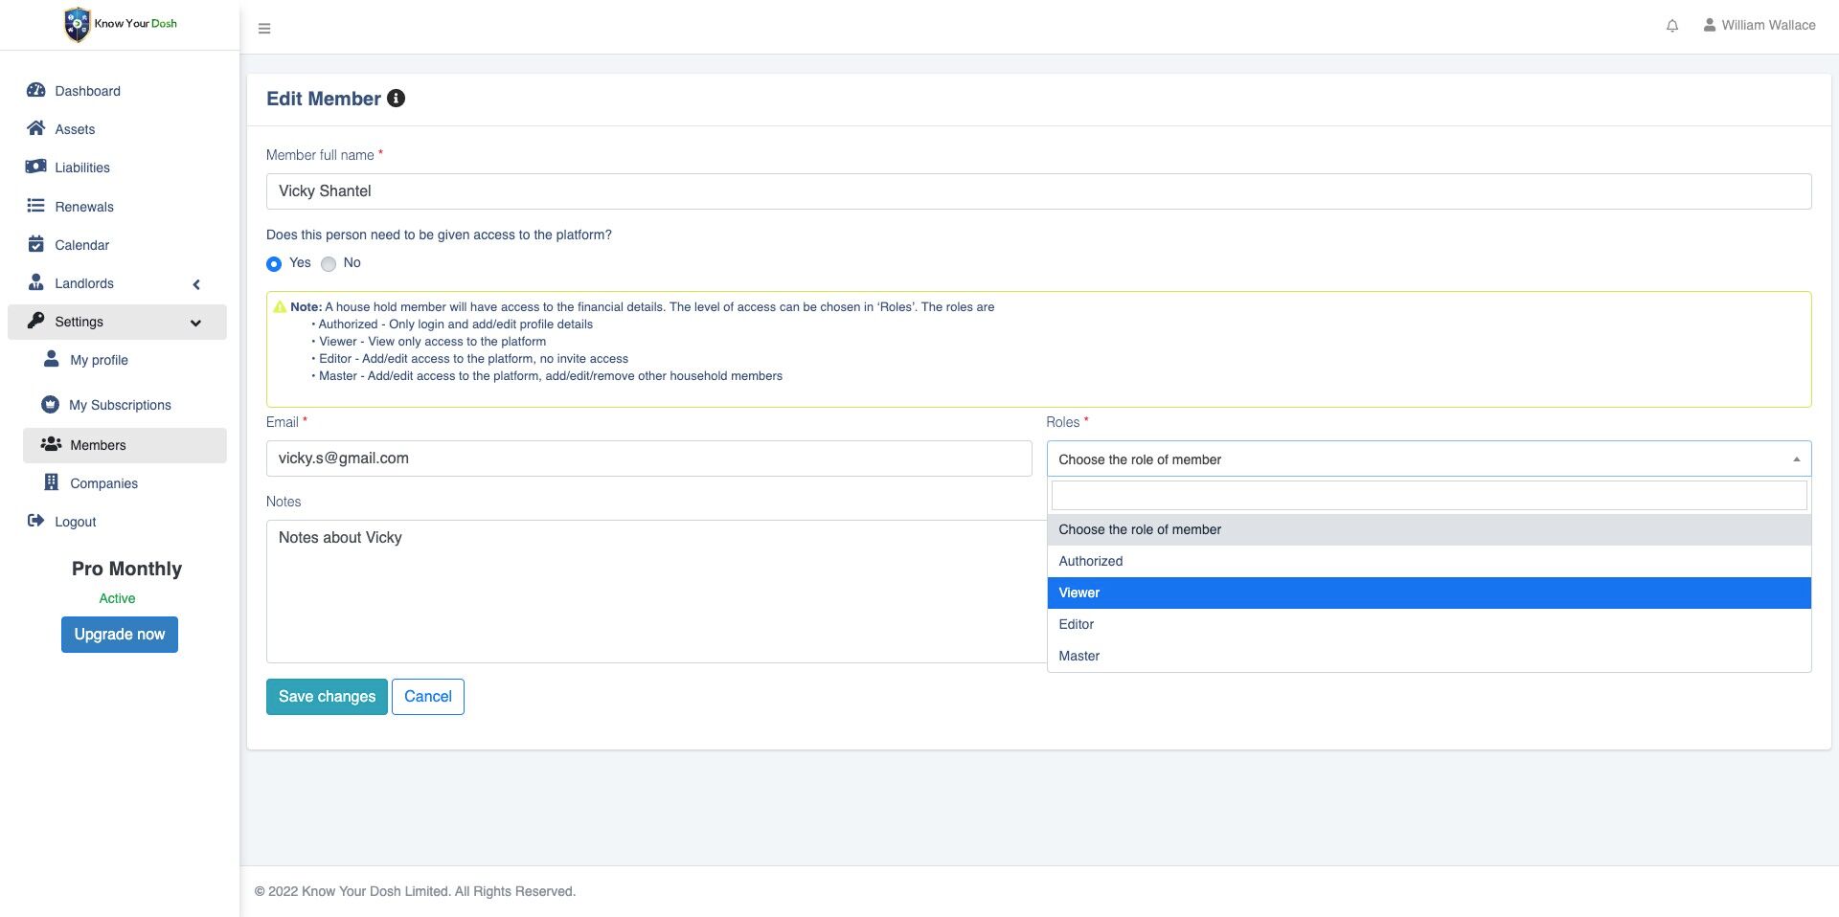Click the Logout arrow icon
This screenshot has height=917, width=1839.
[x=36, y=521]
